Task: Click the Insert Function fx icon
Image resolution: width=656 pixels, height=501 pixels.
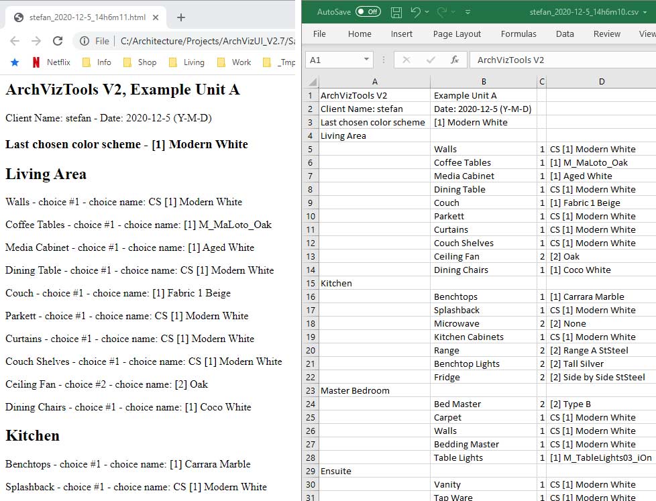Action: [455, 60]
